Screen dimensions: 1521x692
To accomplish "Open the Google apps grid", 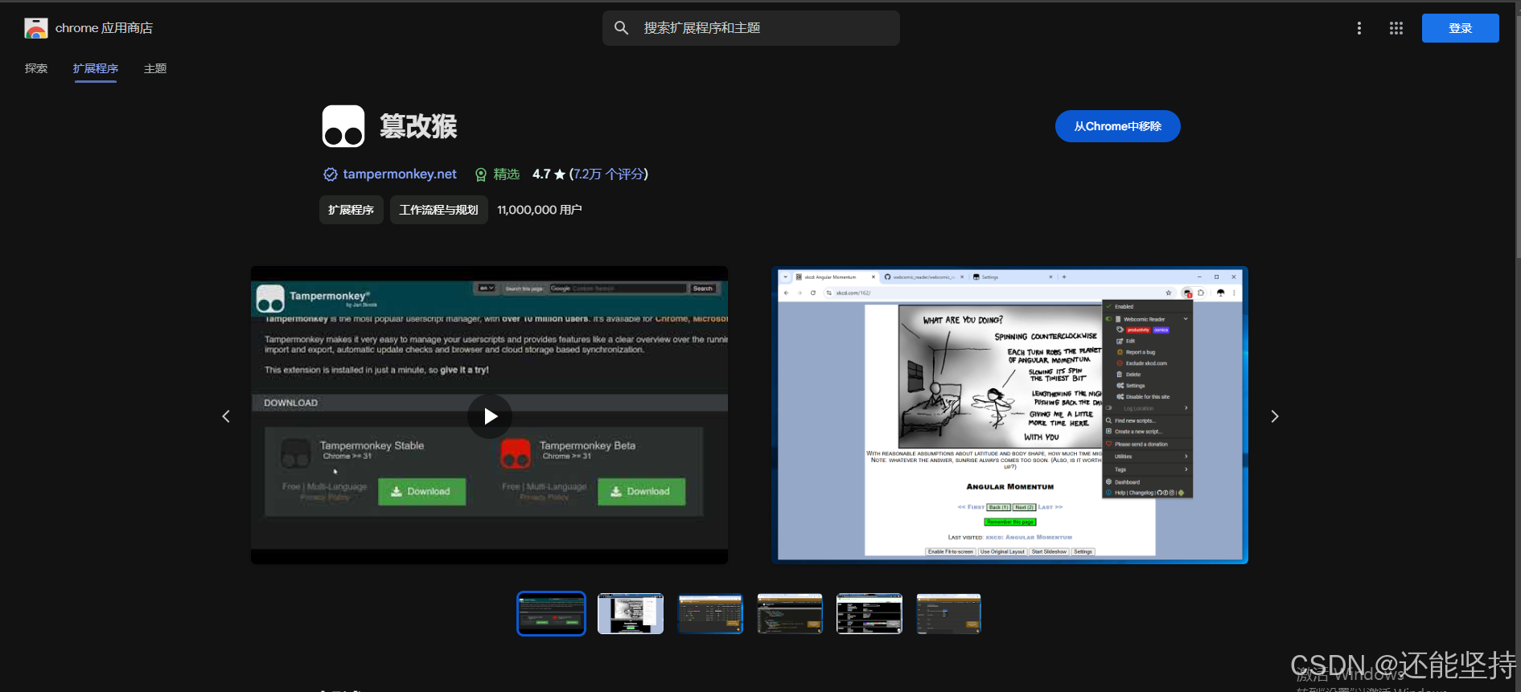I will pos(1396,28).
